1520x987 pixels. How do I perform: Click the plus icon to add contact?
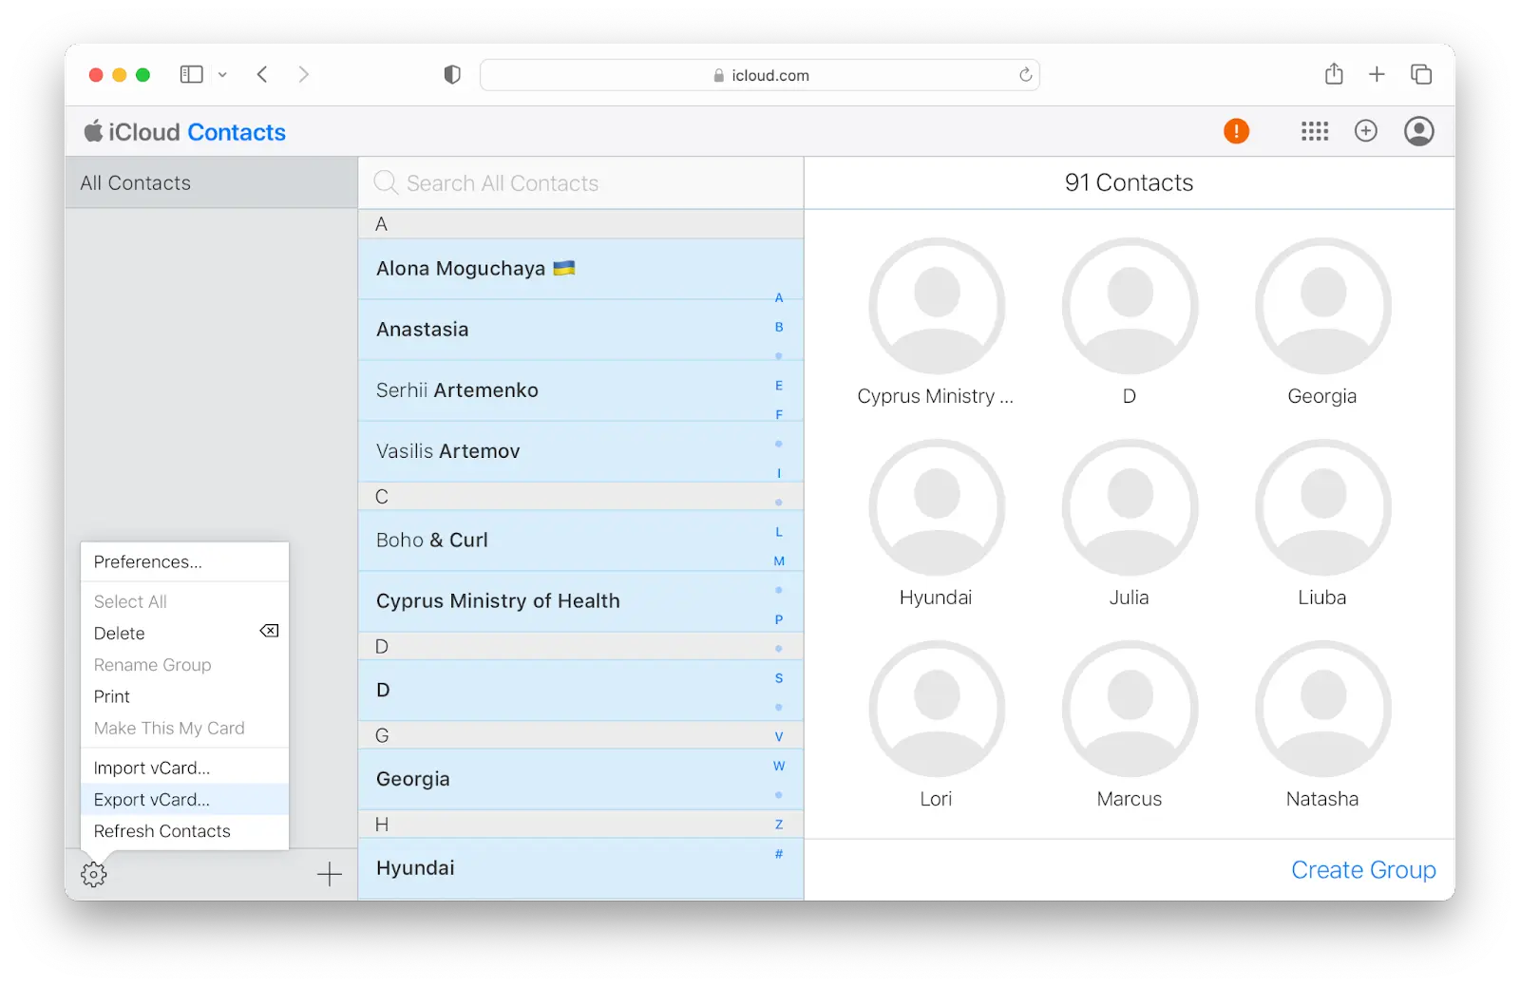click(329, 874)
